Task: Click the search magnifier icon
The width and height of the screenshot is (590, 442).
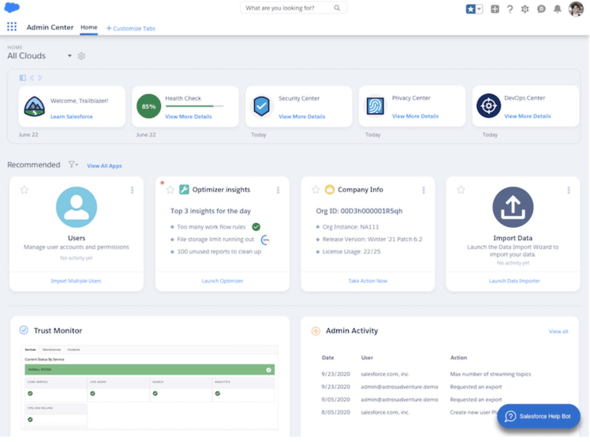Action: pos(337,8)
